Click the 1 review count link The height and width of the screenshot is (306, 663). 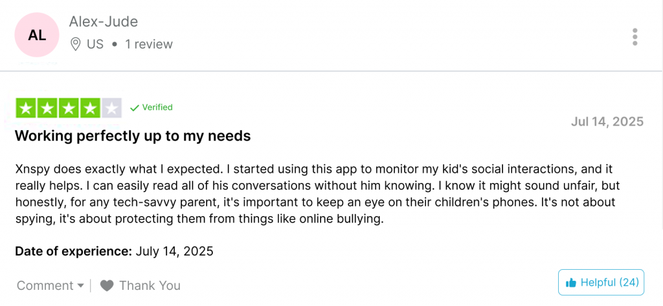(x=149, y=44)
